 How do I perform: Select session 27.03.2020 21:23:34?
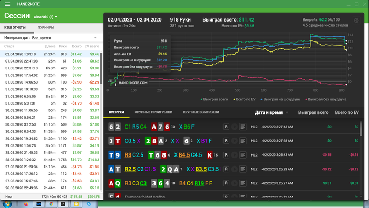(50, 167)
